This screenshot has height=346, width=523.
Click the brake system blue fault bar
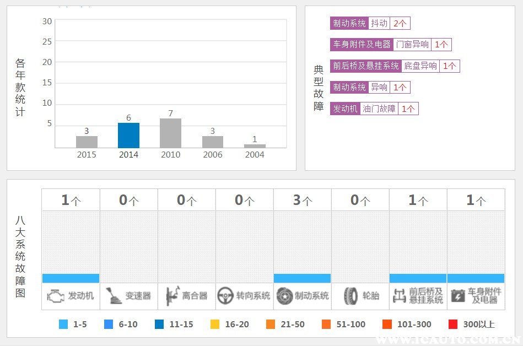pyautogui.click(x=302, y=278)
